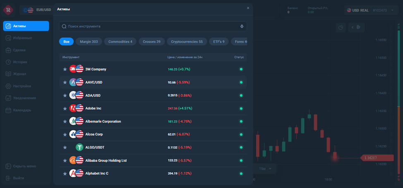The height and width of the screenshot is (188, 403).
Task: Click the Активы sidebar button
Action: coord(26,26)
